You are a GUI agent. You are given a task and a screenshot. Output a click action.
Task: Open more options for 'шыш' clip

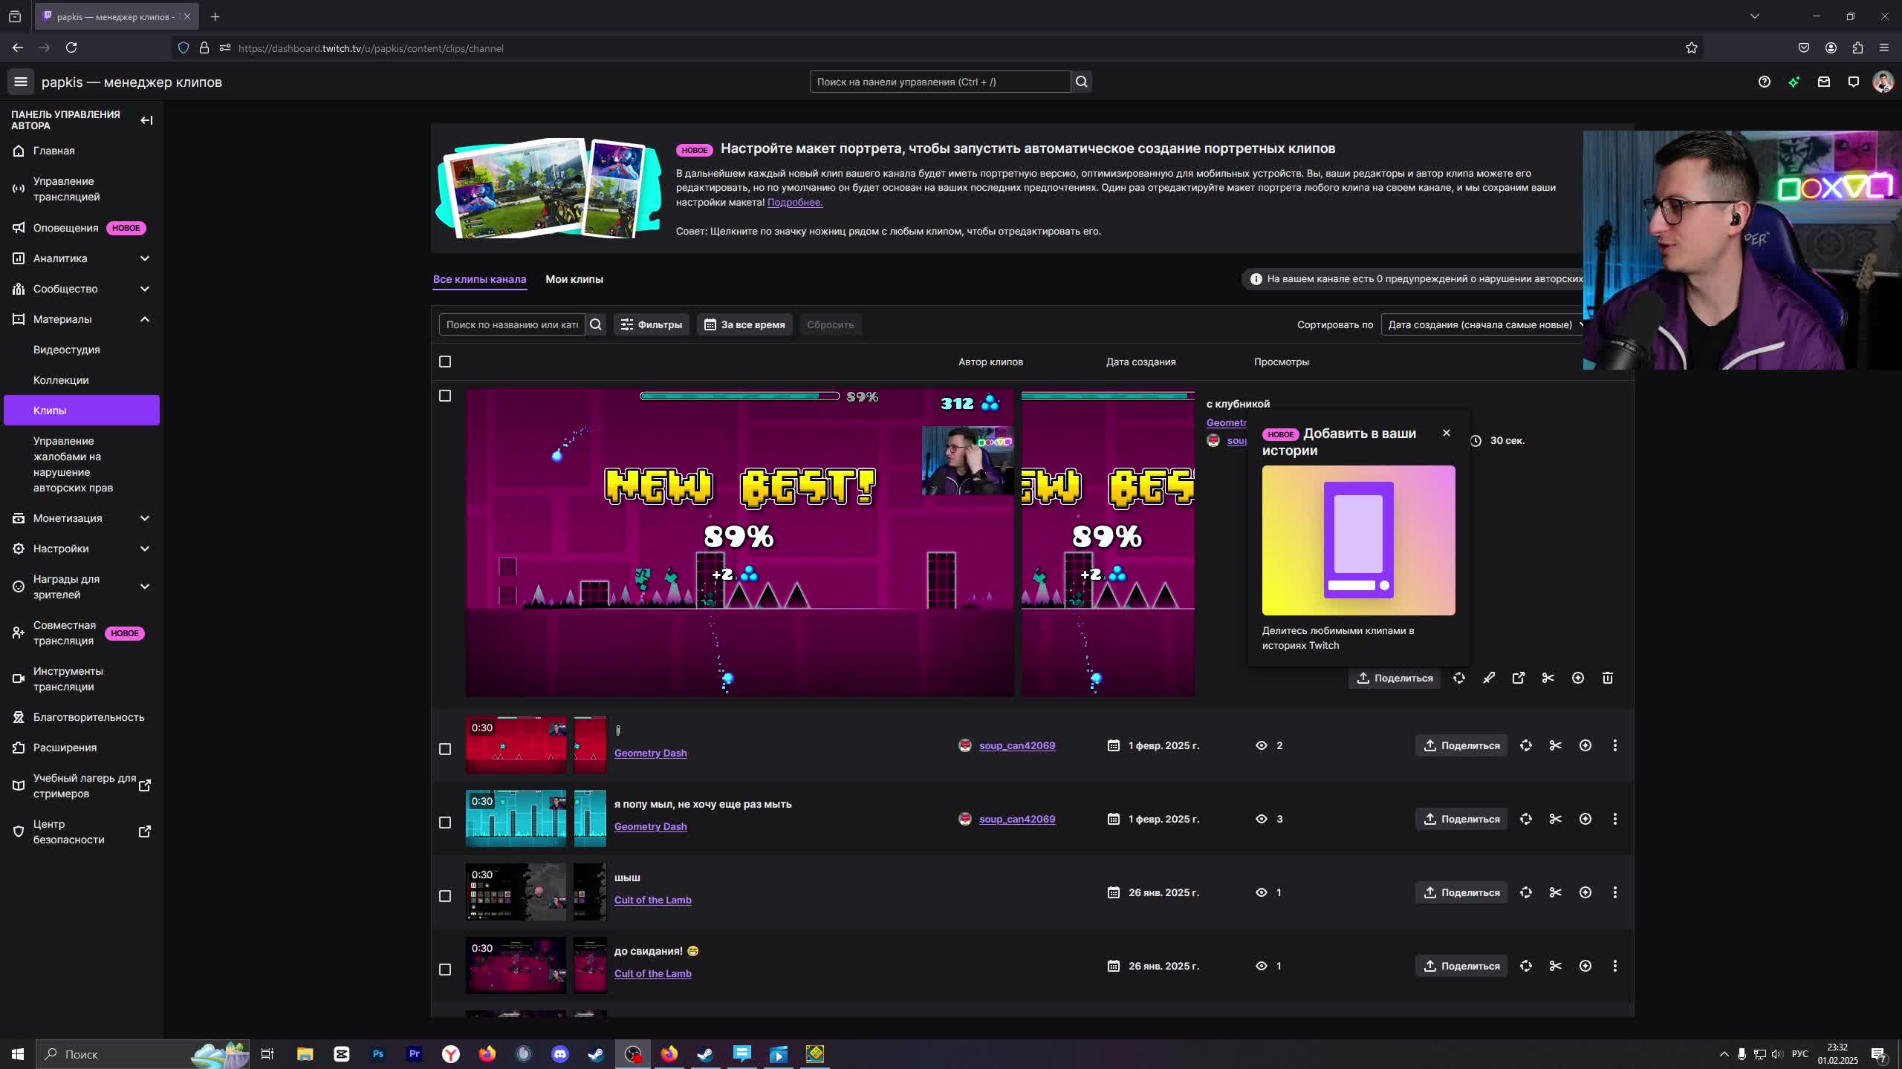1615,892
